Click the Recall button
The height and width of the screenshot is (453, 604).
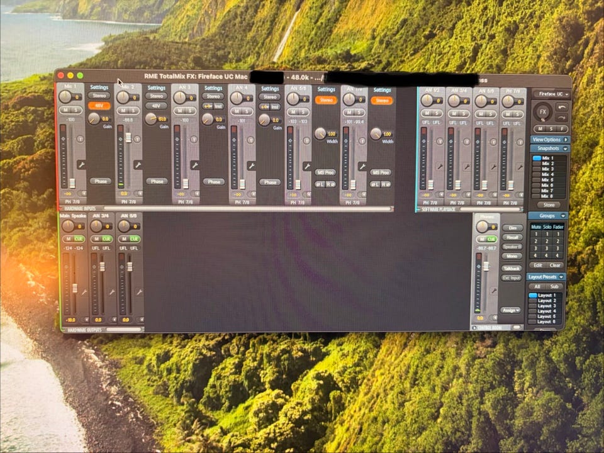coord(512,237)
